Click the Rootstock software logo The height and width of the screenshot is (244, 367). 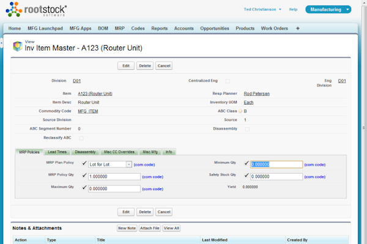tap(36, 9)
